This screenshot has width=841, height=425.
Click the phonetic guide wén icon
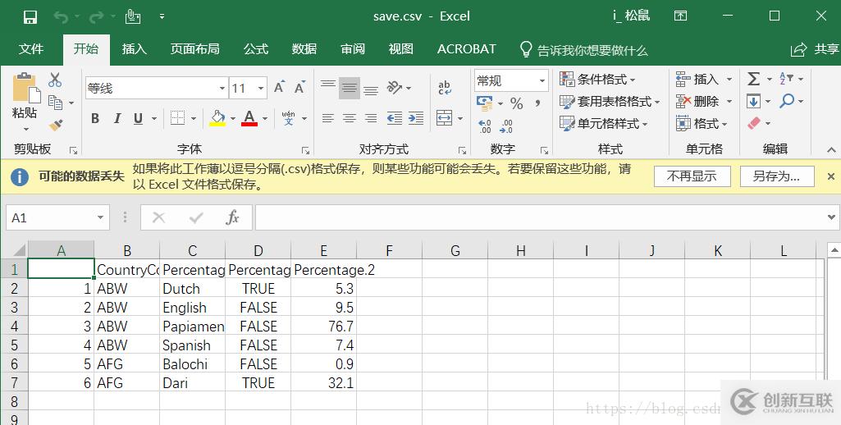click(289, 118)
